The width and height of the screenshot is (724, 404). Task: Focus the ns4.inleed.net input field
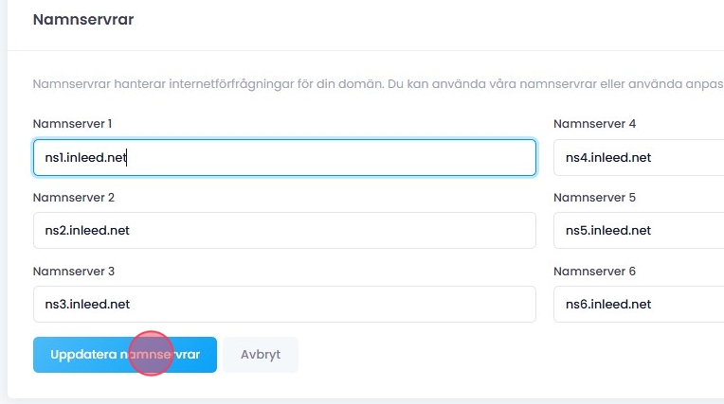637,157
